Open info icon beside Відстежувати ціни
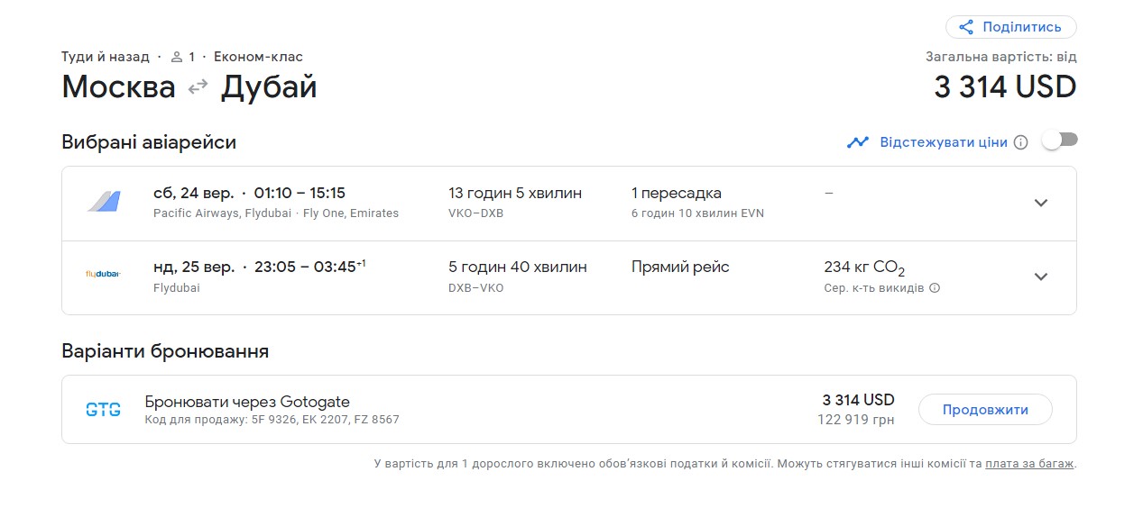This screenshot has height=508, width=1143. (1020, 142)
